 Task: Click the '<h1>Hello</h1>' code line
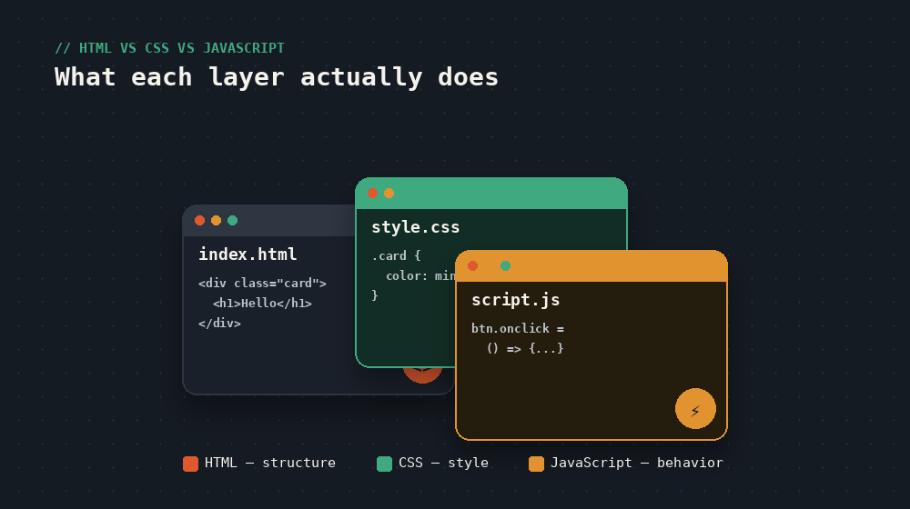click(x=262, y=304)
